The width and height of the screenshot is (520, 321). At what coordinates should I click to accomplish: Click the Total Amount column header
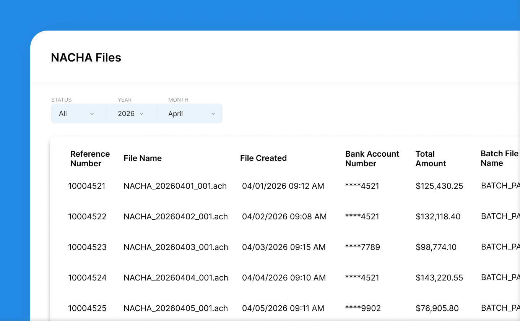[x=431, y=158]
